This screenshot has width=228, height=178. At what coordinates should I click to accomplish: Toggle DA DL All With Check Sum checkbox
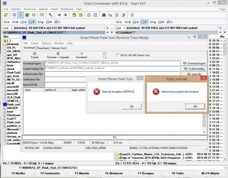(118, 55)
